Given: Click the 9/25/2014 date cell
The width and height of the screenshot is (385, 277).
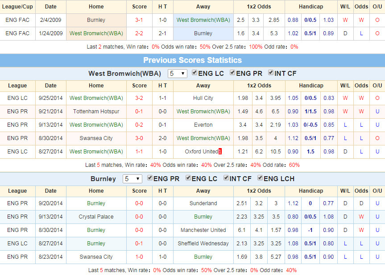Looking at the screenshot, I should (50, 98).
